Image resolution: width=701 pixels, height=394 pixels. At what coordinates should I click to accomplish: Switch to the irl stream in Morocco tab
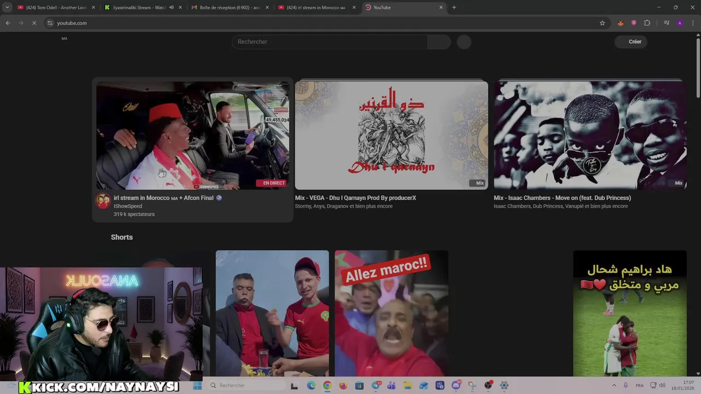click(x=317, y=8)
